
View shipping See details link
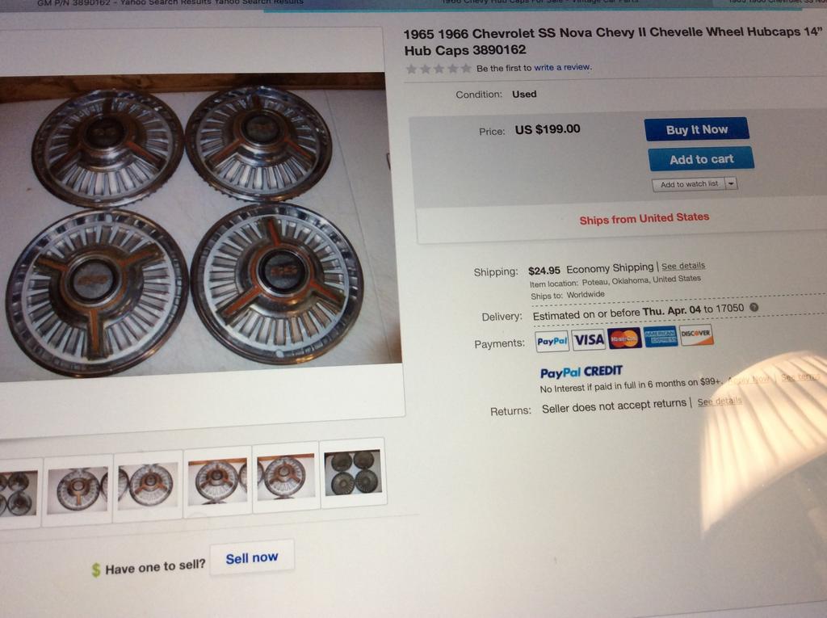tap(683, 266)
